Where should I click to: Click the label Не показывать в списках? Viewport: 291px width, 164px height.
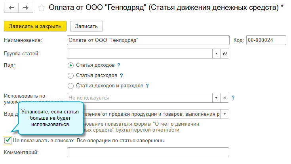[x=89, y=140]
